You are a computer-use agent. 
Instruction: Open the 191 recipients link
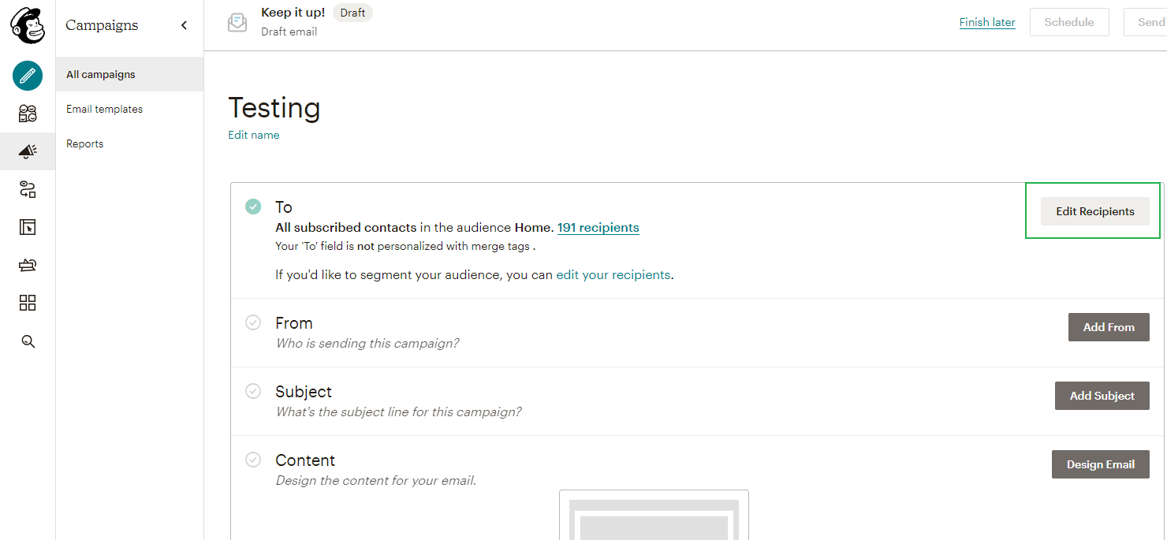pyautogui.click(x=598, y=228)
